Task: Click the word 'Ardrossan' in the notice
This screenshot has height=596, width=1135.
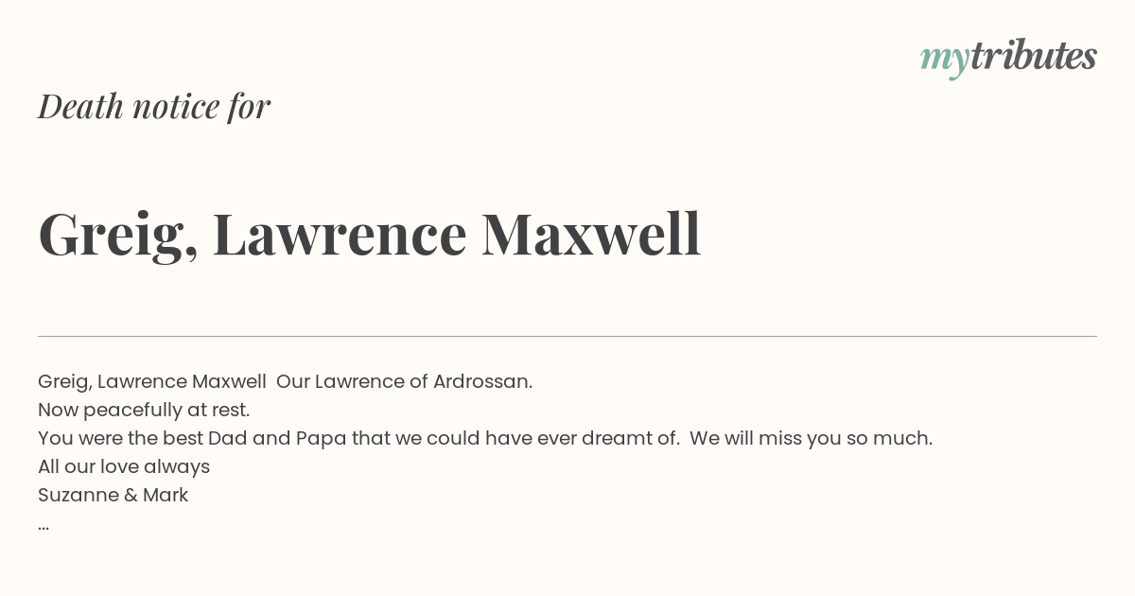Action: (x=480, y=381)
